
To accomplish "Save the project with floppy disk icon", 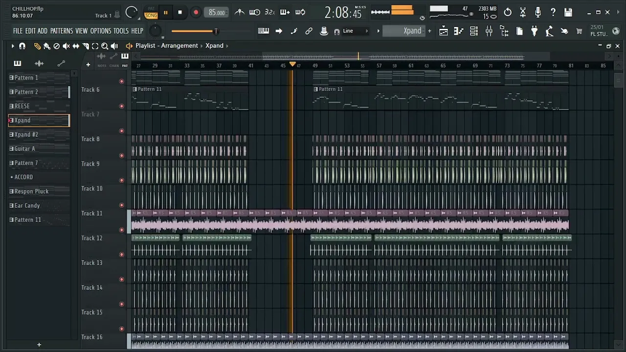I will tap(568, 12).
